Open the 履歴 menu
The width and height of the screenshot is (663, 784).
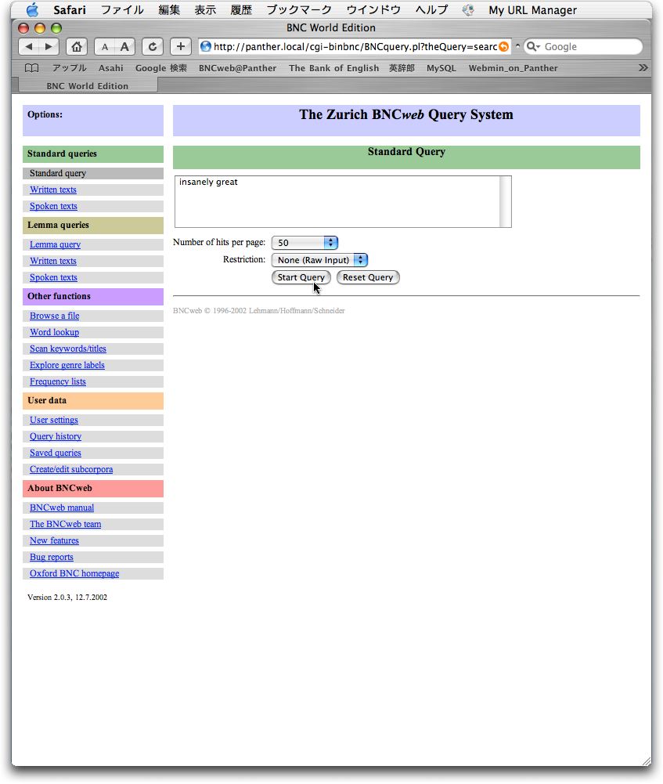click(x=241, y=10)
